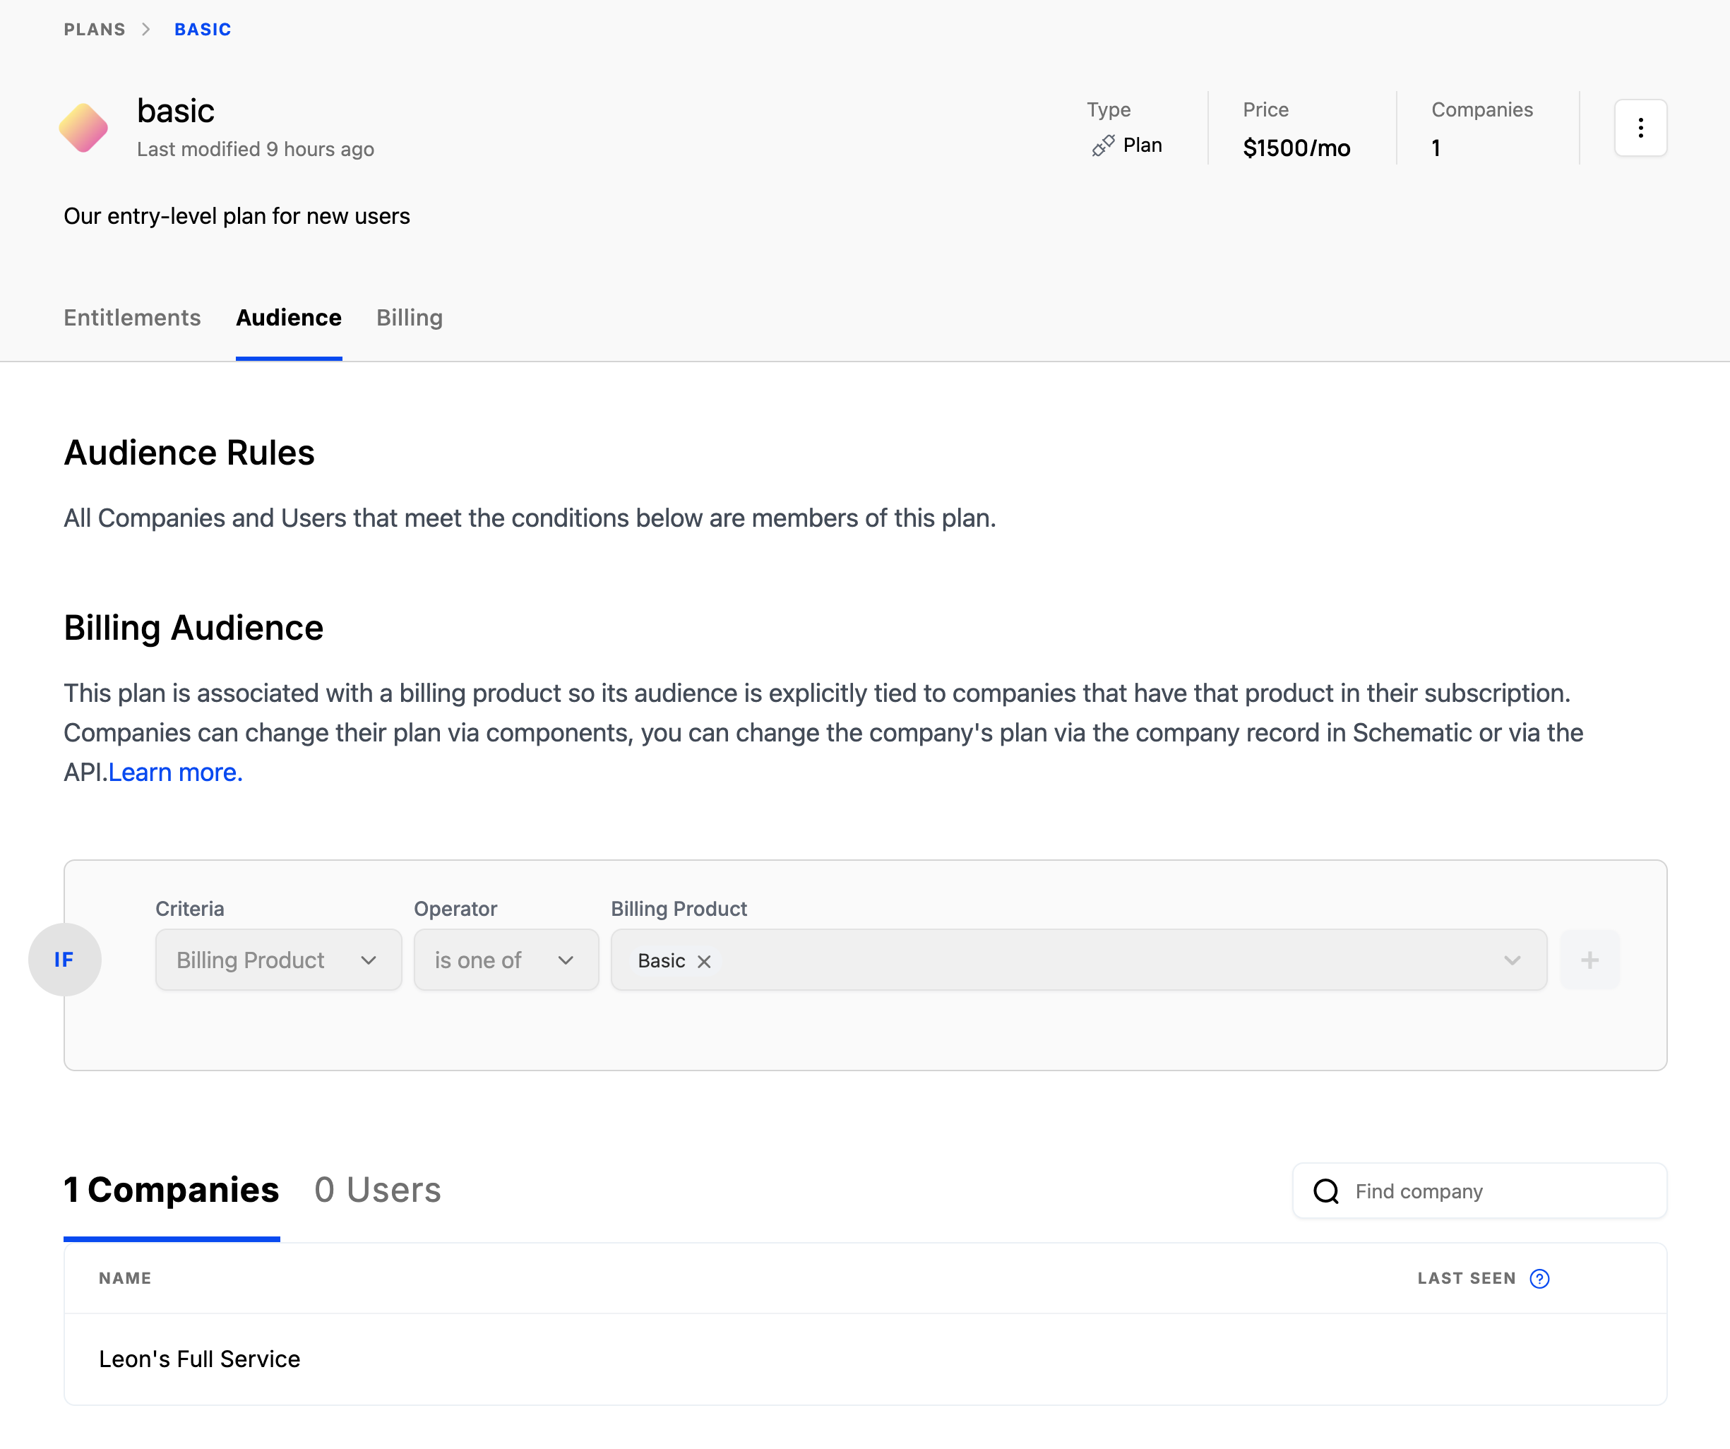
Task: Open the Leon's Full Service company record
Action: [199, 1359]
